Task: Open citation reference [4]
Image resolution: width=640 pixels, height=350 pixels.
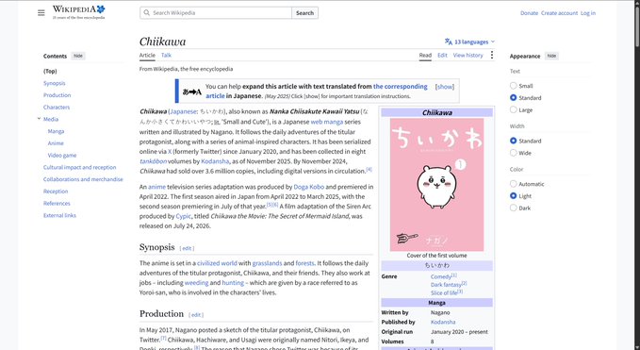Action: 369,169
